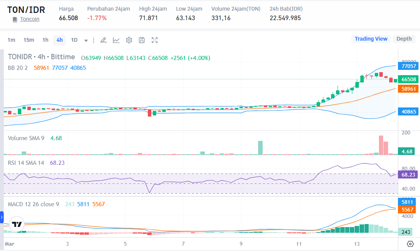Click the purple 68.23 RSI axis label

408,175
